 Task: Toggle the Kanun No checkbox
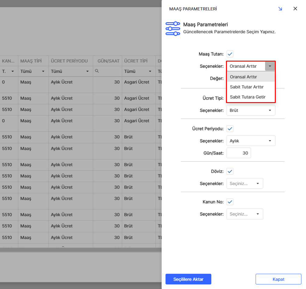(230, 202)
